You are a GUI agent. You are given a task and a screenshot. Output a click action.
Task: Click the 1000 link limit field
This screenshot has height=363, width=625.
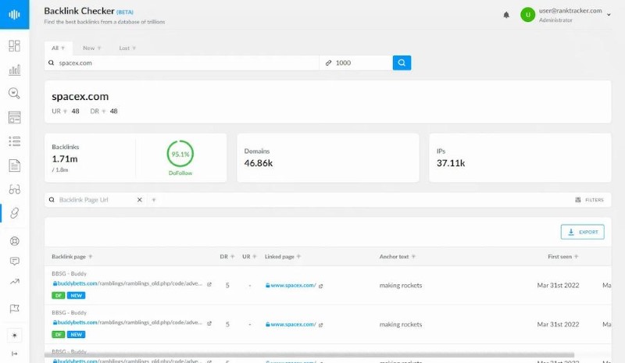(355, 62)
